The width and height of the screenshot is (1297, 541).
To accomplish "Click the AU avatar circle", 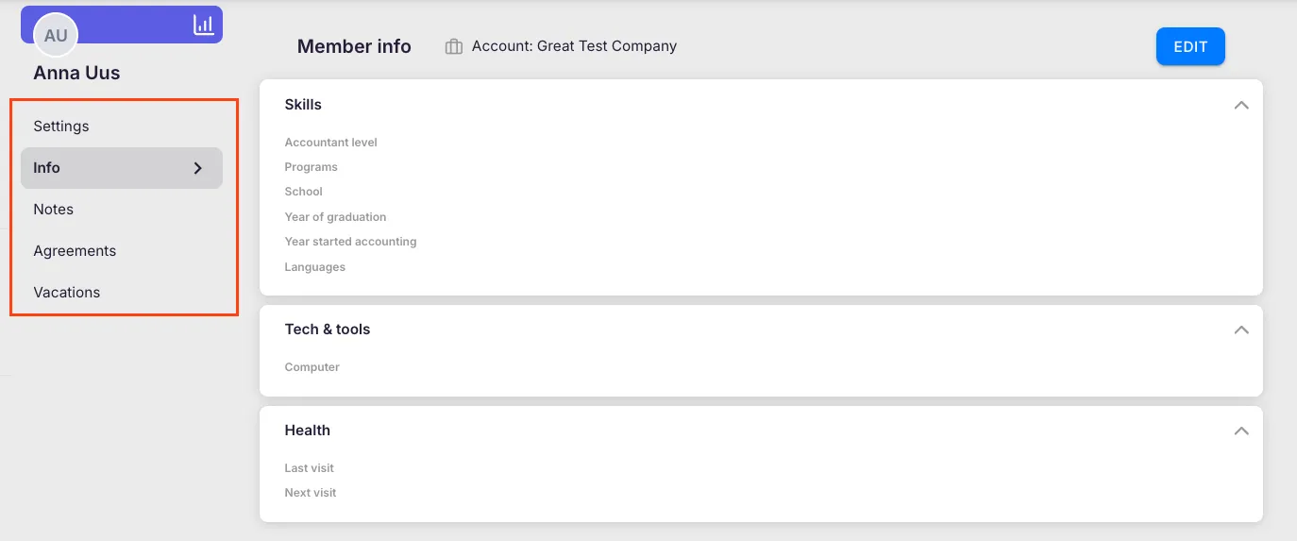I will (x=56, y=36).
